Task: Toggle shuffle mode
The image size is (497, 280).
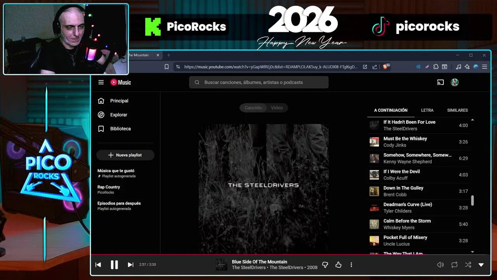Action: click(x=468, y=265)
